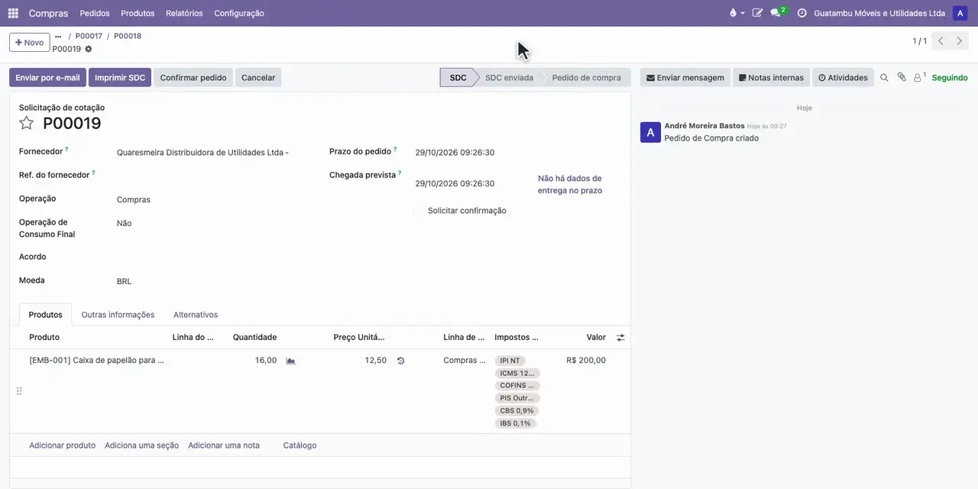
Task: Click Imprimir SDC button
Action: click(x=120, y=77)
